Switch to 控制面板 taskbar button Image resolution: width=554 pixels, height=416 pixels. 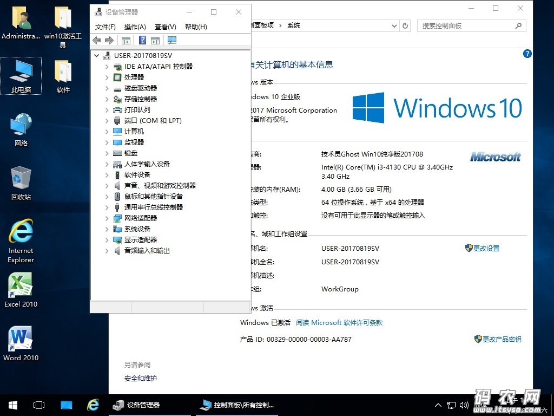tap(236, 405)
